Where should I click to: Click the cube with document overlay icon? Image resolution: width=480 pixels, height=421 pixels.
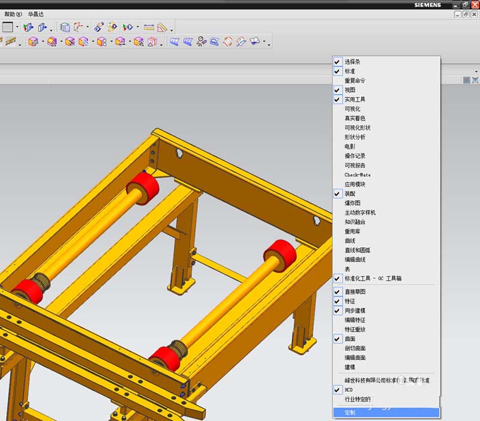pyautogui.click(x=83, y=41)
